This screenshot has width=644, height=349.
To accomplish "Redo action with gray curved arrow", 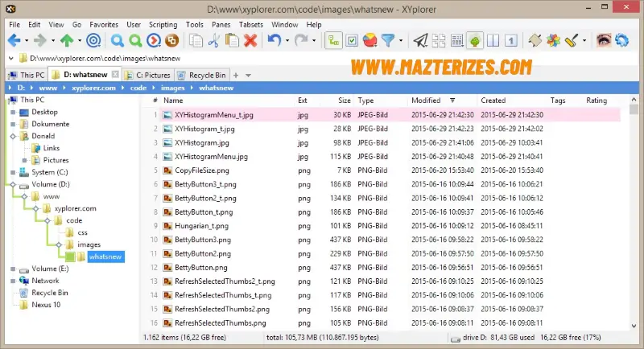I will pos(301,40).
